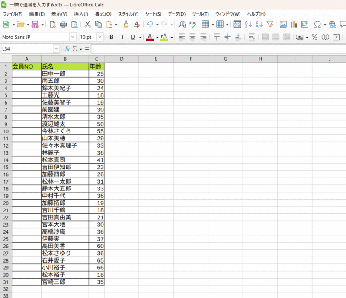Open the 書式(O) menu
Image resolution: width=346 pixels, height=298 pixels.
(x=103, y=14)
